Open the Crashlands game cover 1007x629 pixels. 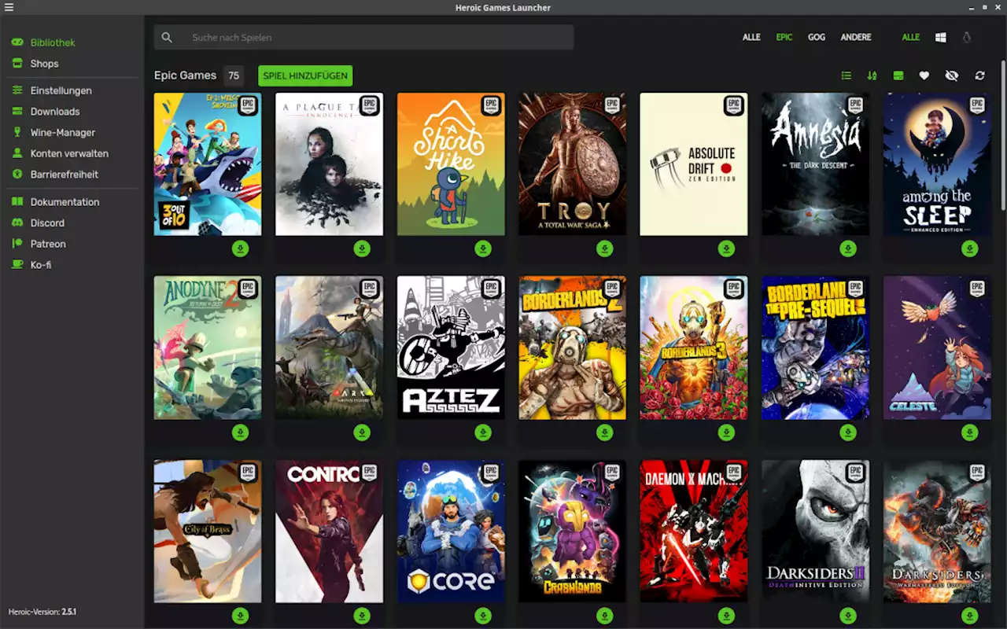click(573, 532)
